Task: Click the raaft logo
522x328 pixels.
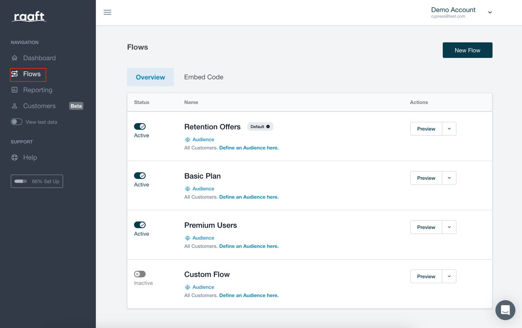Action: (29, 17)
